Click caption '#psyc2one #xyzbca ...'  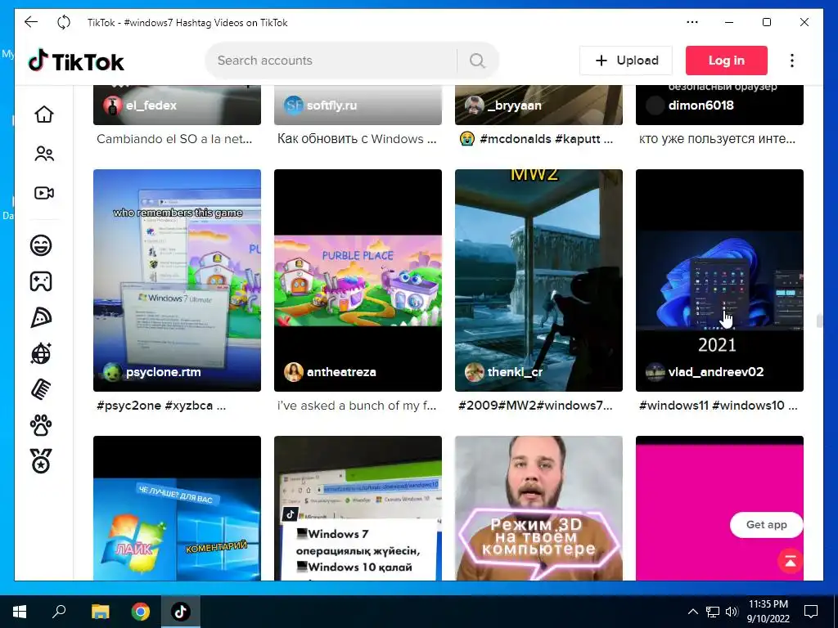[161, 406]
